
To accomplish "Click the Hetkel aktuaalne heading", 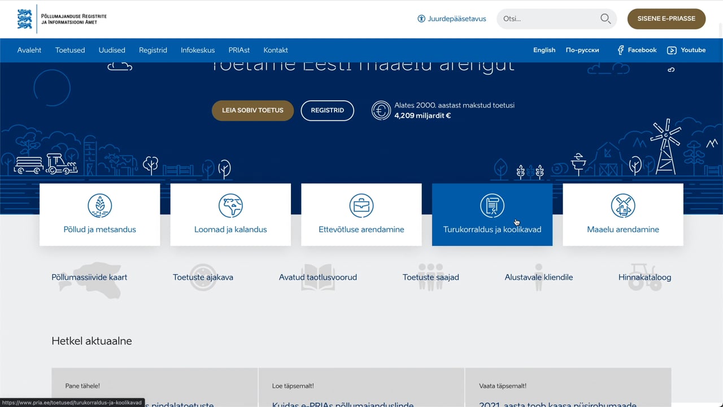I will tap(92, 341).
